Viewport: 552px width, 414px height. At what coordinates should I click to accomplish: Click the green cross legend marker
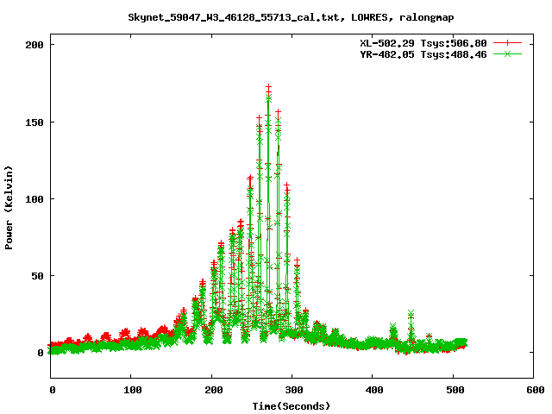507,53
